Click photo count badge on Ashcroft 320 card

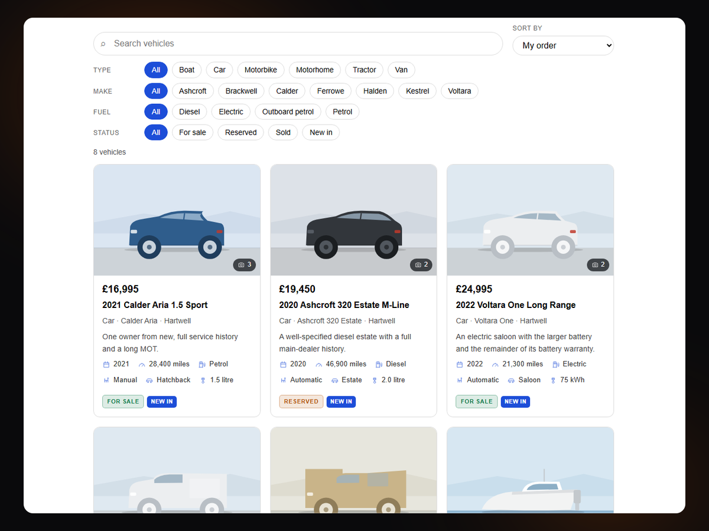421,265
